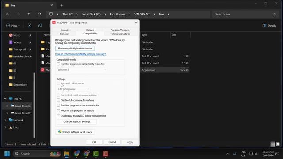This screenshot has width=283, height=159.
Task: Click VALORANT in address breadcrumb
Action: click(x=142, y=14)
